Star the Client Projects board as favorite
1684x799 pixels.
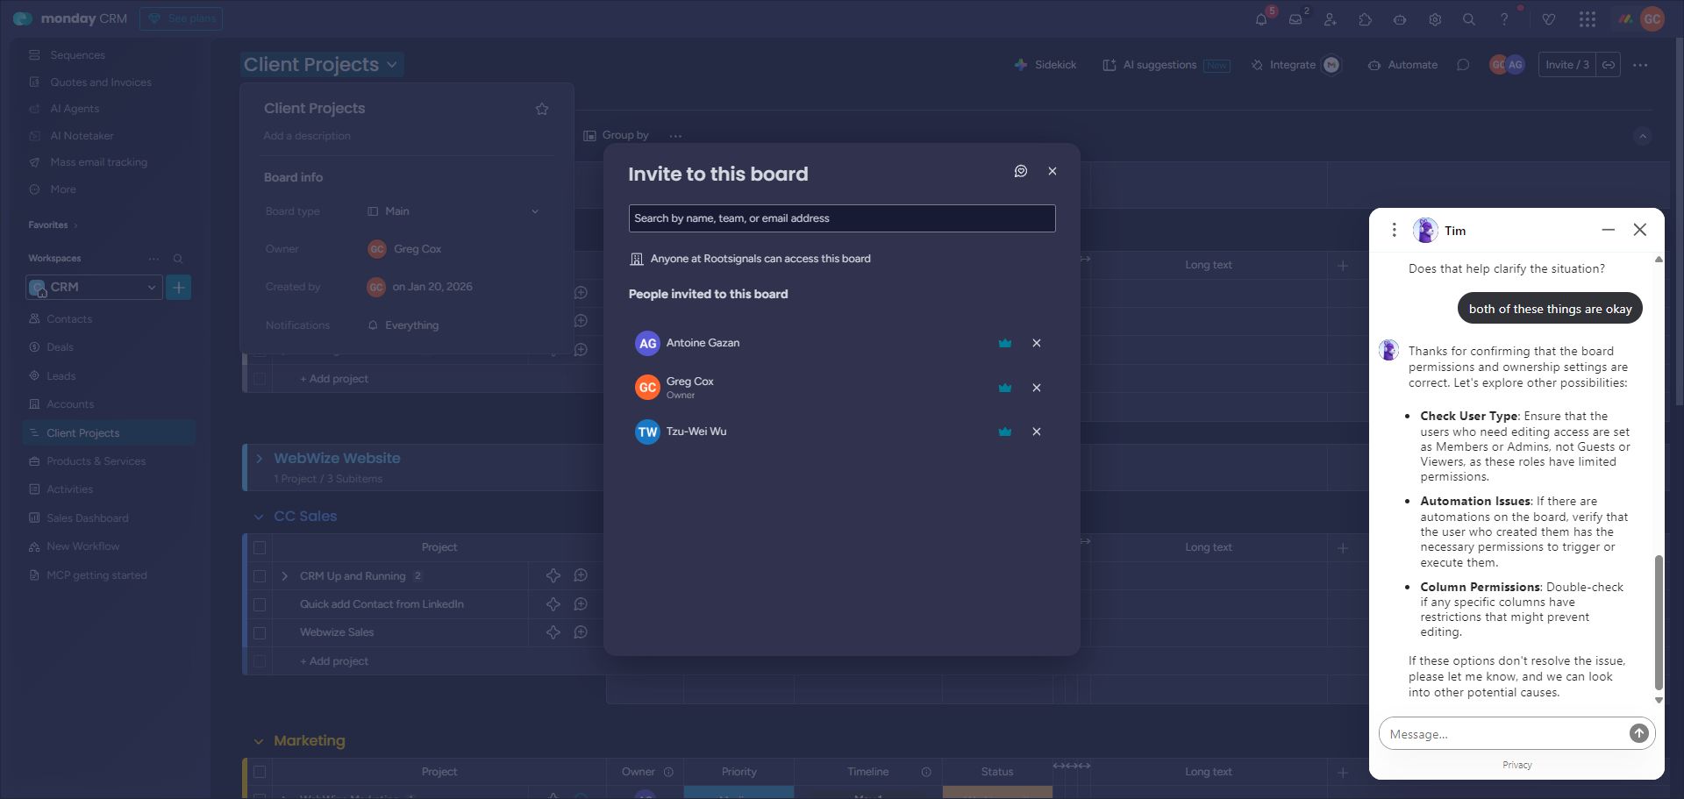(542, 109)
